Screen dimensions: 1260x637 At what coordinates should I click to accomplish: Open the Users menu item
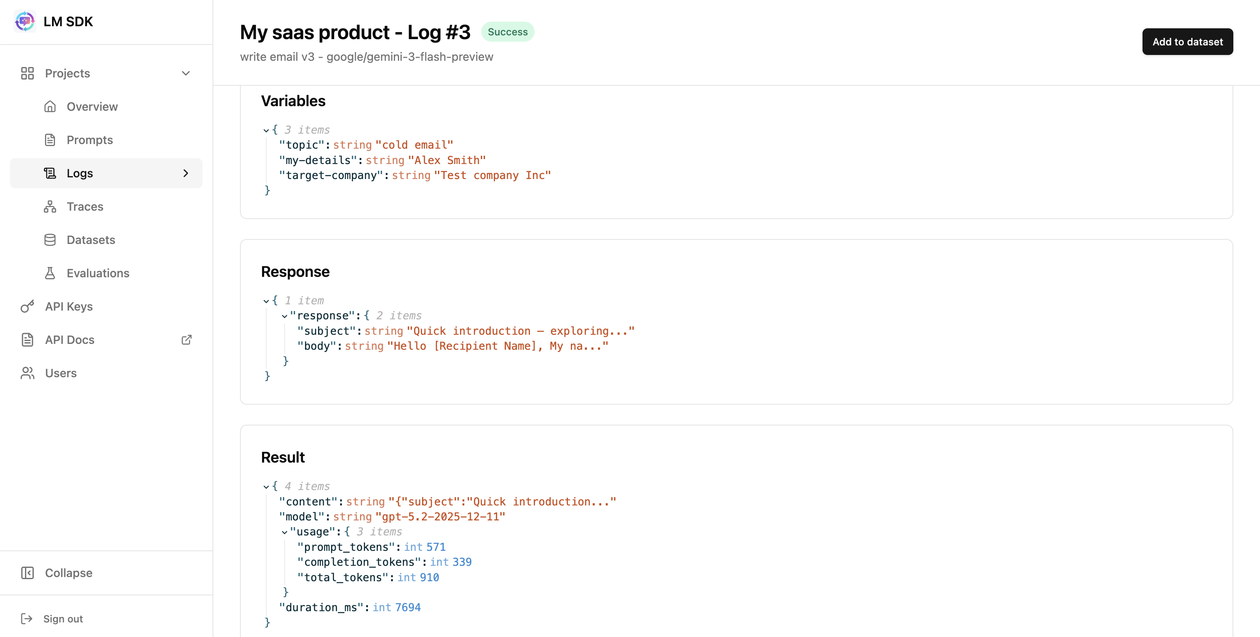pyautogui.click(x=61, y=373)
